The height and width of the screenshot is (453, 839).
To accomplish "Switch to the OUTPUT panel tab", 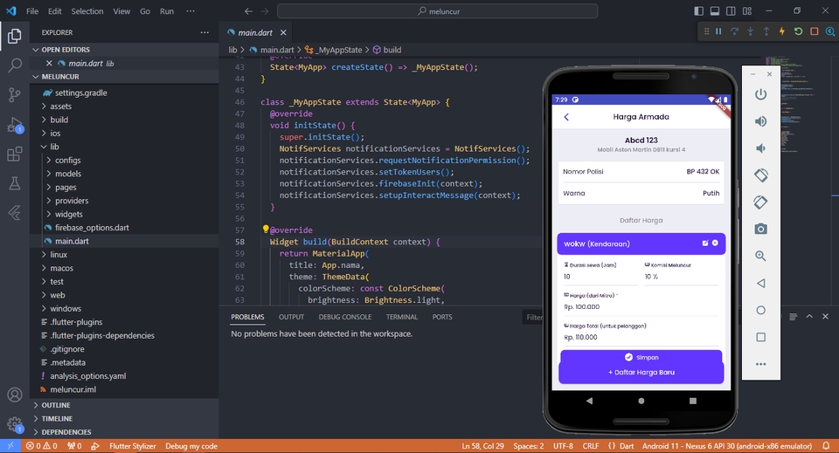I will click(x=291, y=317).
